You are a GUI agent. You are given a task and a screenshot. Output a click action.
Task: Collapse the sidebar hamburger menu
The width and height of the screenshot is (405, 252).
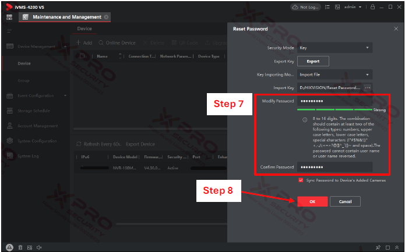[9, 31]
